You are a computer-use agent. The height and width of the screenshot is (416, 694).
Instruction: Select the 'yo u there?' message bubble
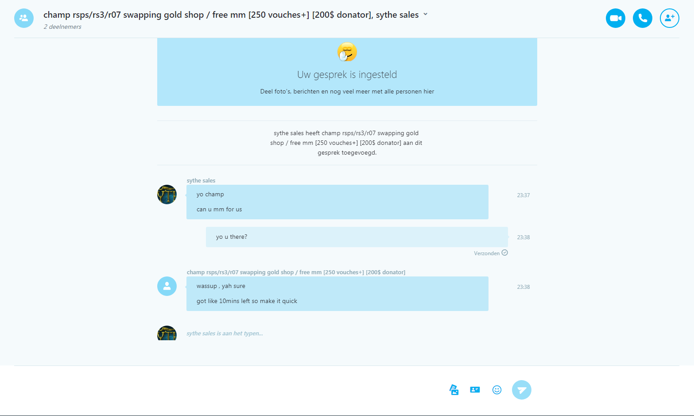click(x=357, y=237)
